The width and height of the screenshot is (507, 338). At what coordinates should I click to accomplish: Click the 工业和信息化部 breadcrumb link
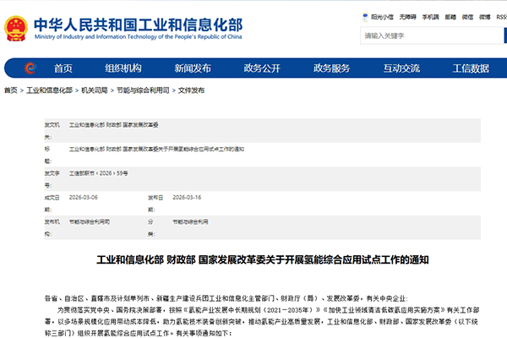pos(50,90)
